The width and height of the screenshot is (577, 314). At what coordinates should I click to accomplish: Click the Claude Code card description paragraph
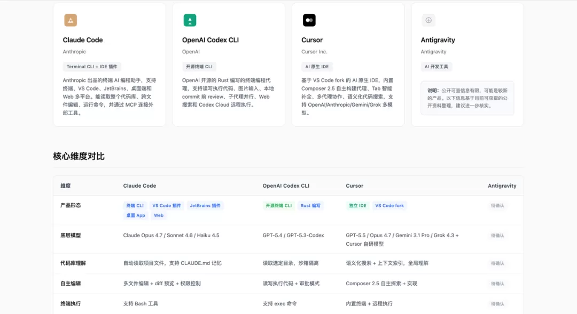(x=110, y=96)
